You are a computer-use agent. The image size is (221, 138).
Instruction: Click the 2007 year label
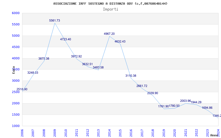(33, 133)
